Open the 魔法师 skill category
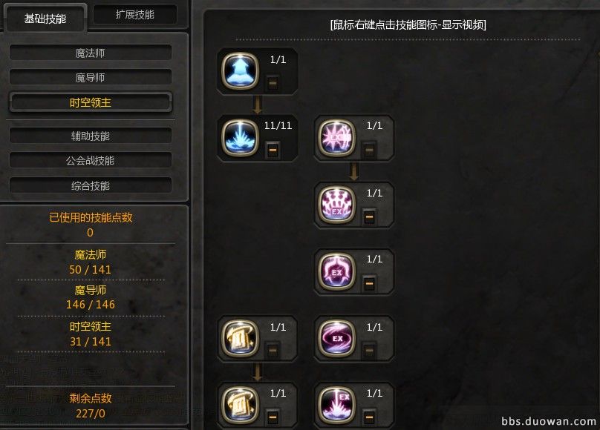 (x=91, y=53)
